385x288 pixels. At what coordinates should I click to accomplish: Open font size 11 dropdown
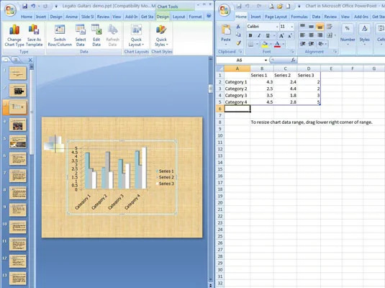coord(292,27)
